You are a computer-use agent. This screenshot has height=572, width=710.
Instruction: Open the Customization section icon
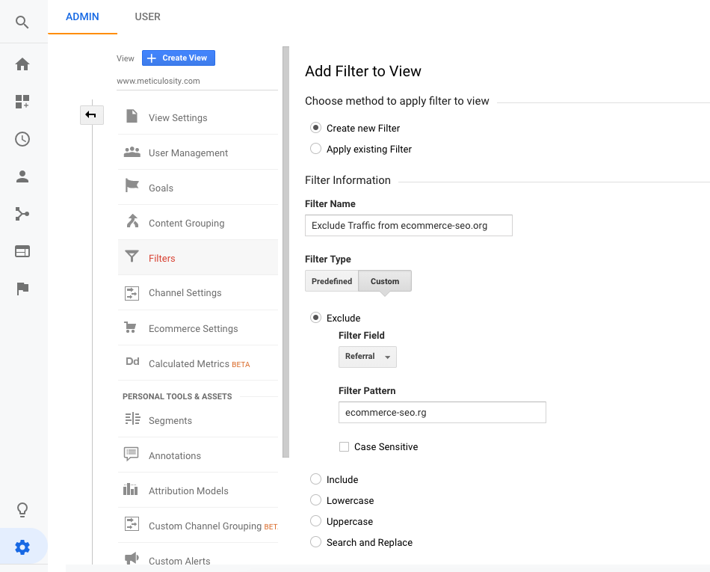coord(22,101)
